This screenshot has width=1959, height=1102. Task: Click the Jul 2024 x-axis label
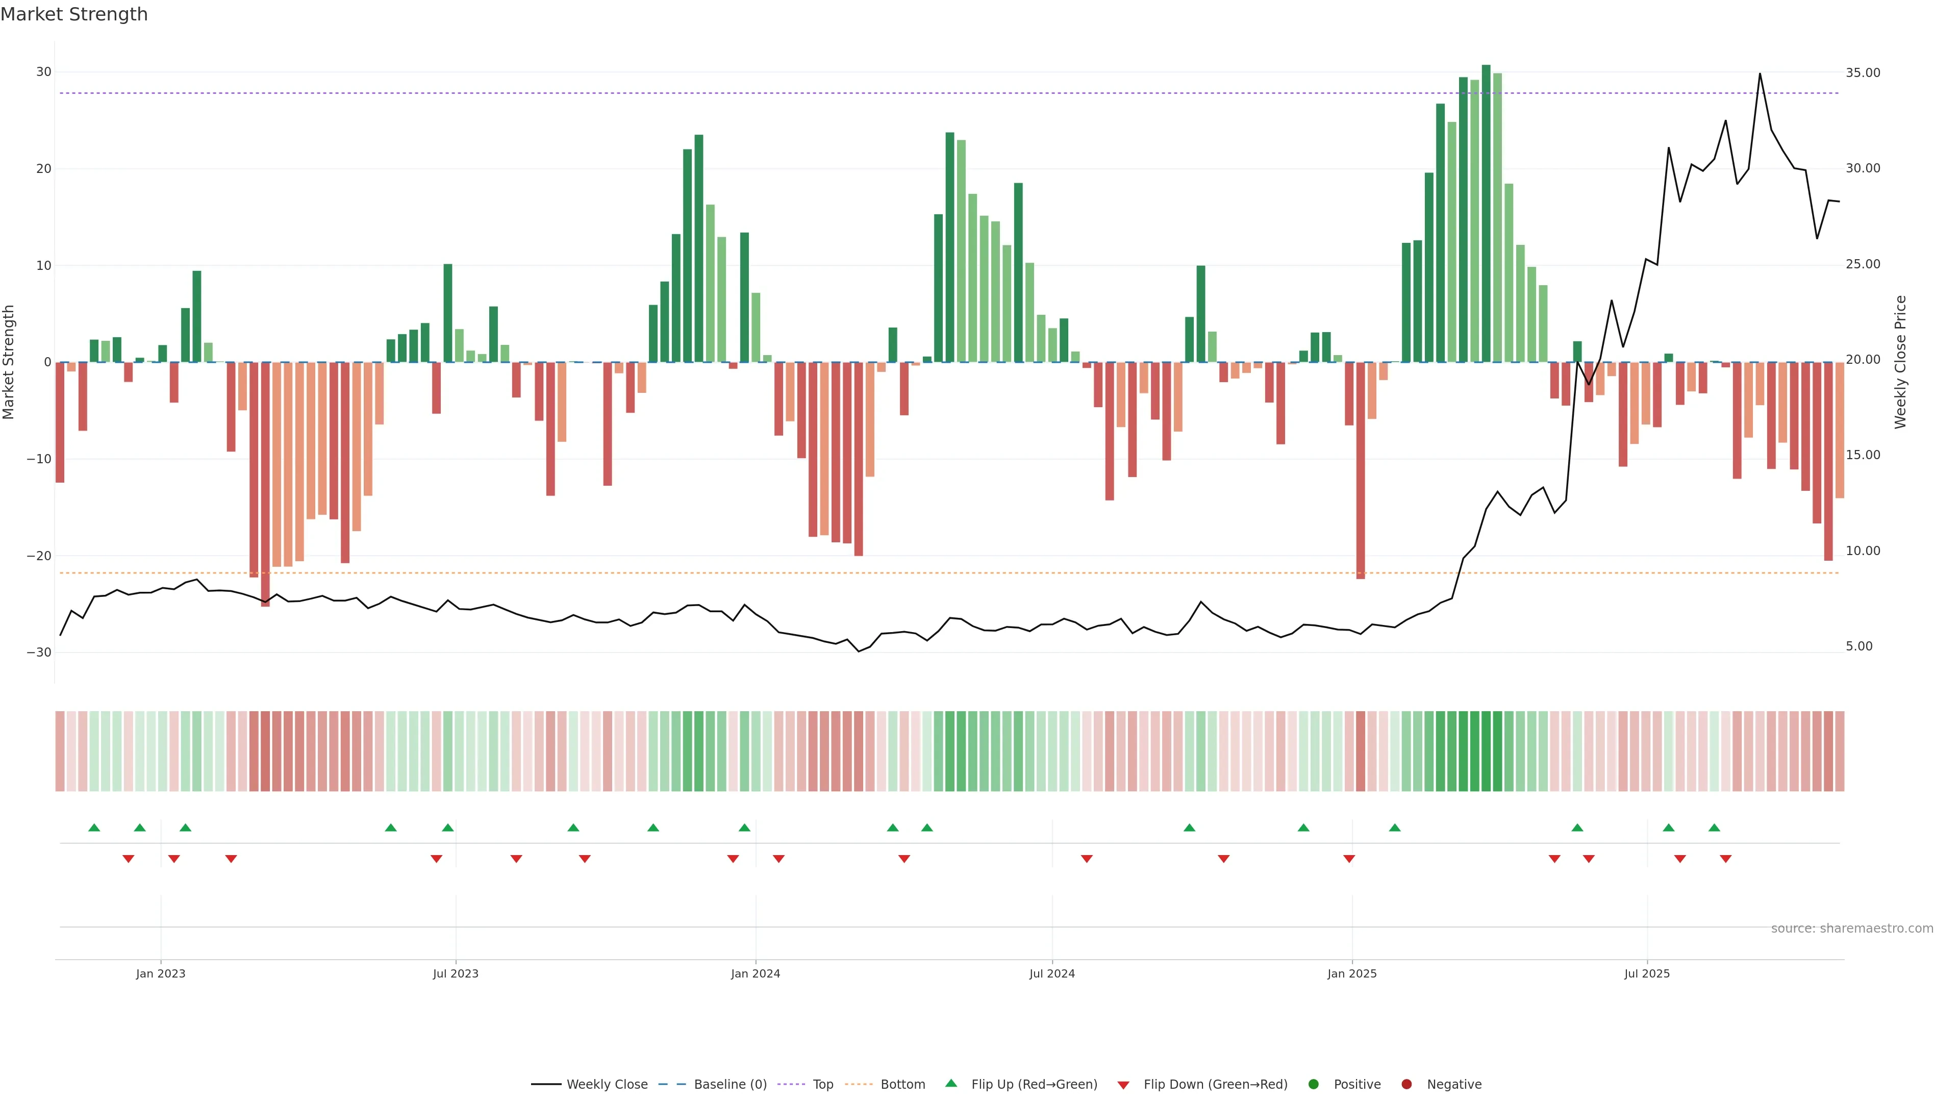(1052, 973)
